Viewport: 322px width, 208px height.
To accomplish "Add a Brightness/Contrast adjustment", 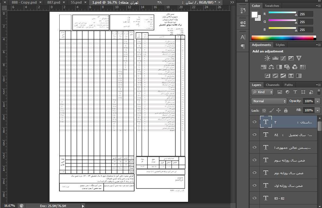I will 267,58.
